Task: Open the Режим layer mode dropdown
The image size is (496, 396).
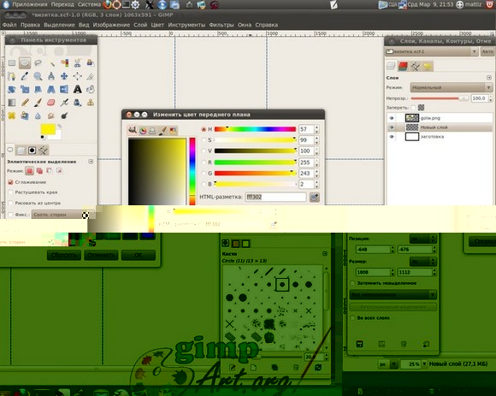Action: point(452,87)
